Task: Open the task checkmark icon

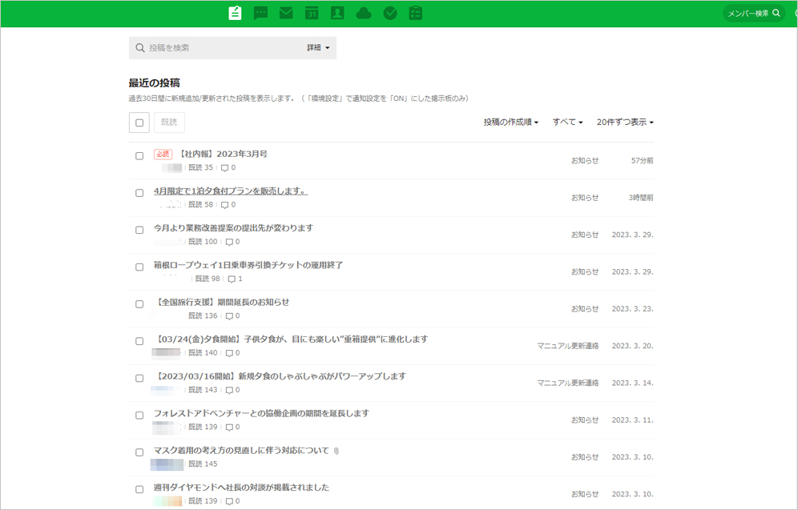Action: click(x=390, y=14)
